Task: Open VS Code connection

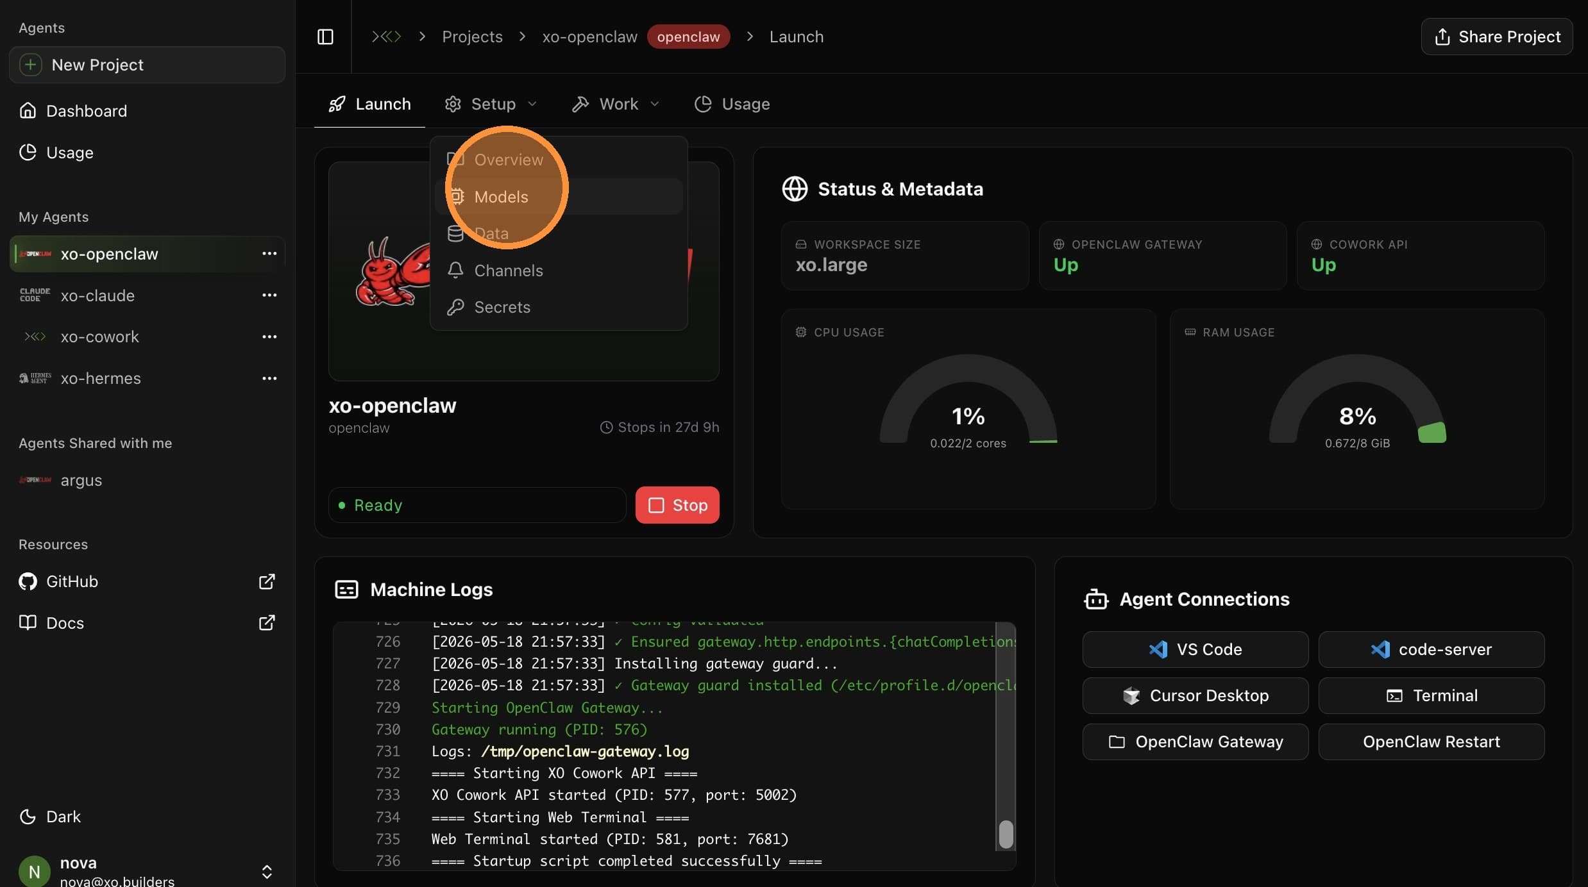Action: click(1195, 649)
